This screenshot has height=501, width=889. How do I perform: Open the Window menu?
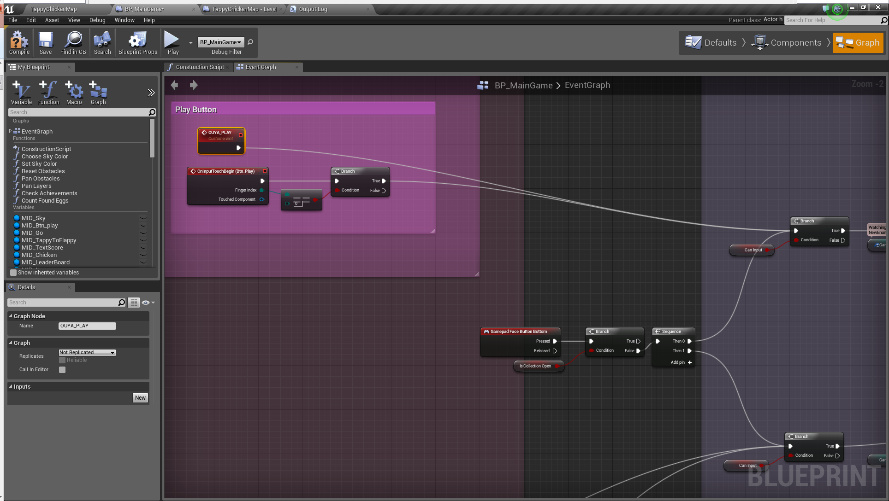tap(124, 20)
